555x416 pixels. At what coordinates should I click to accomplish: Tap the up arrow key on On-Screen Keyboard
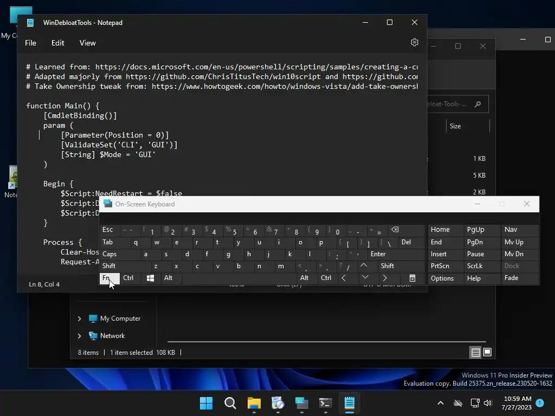click(364, 265)
